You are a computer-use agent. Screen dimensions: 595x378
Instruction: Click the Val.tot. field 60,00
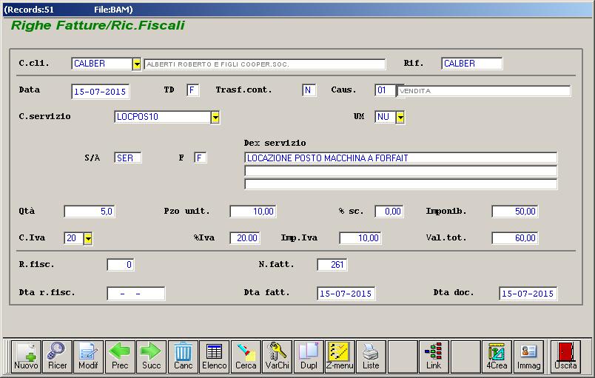click(515, 238)
